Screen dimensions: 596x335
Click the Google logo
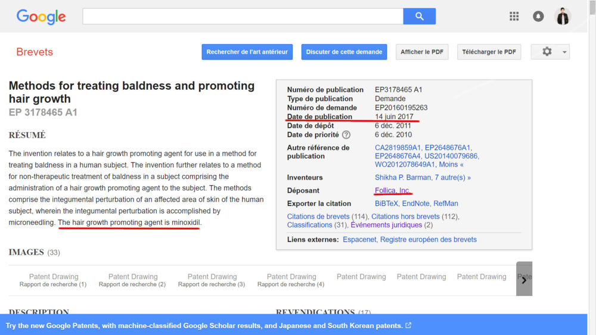pos(41,17)
